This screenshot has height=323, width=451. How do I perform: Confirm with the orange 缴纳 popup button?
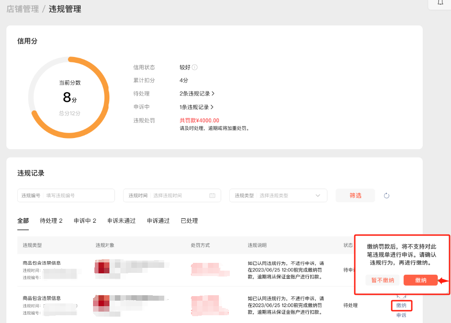420,280
